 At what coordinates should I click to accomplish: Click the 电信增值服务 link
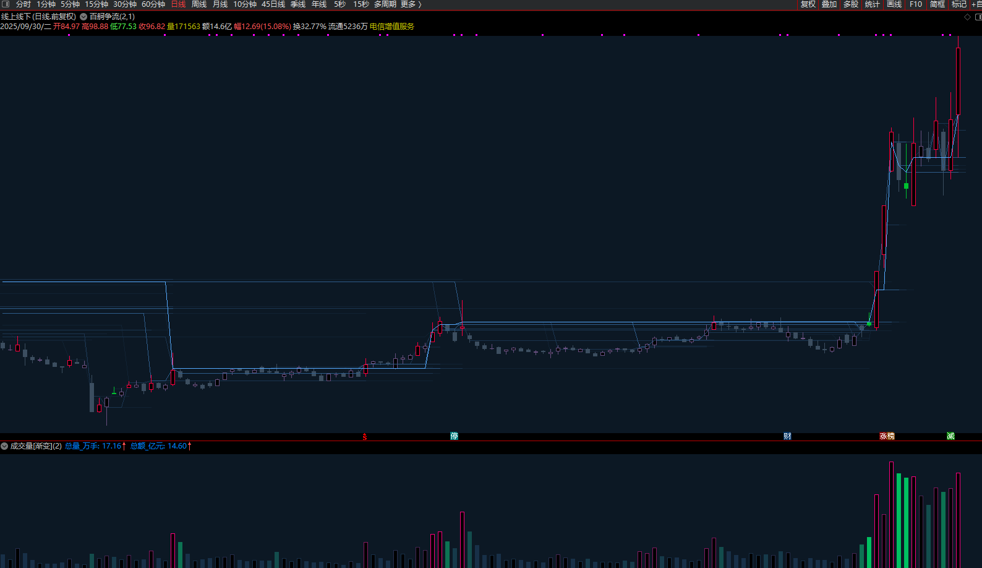pos(392,27)
